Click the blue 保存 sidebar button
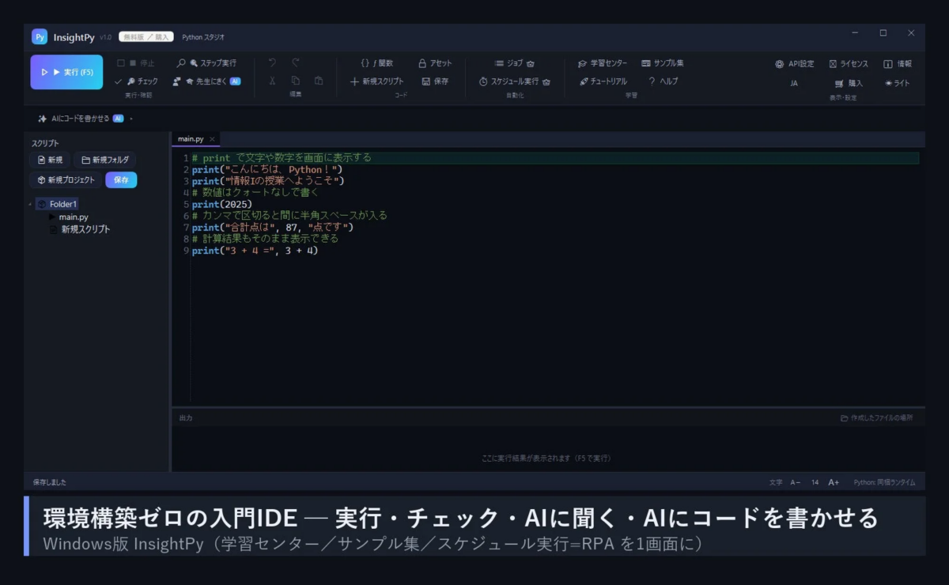This screenshot has width=949, height=585. [121, 180]
